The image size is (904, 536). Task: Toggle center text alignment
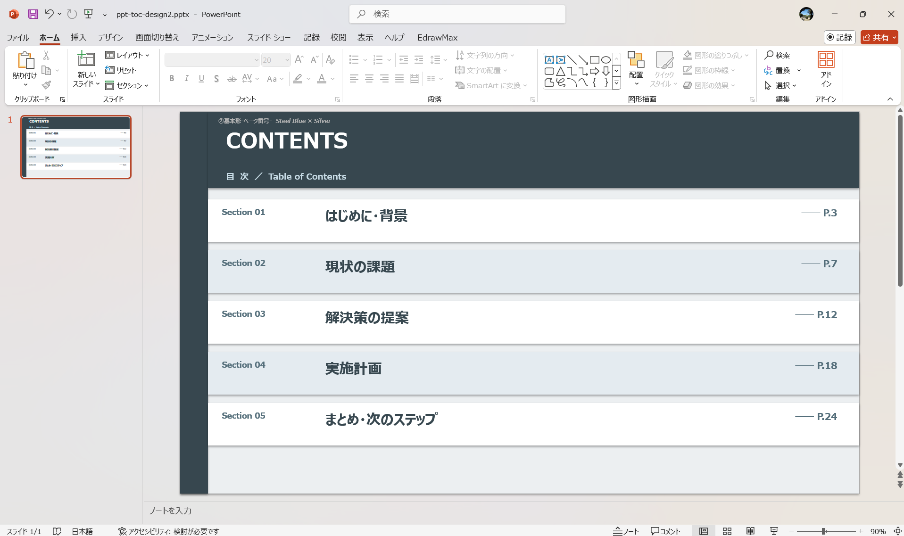[369, 79]
